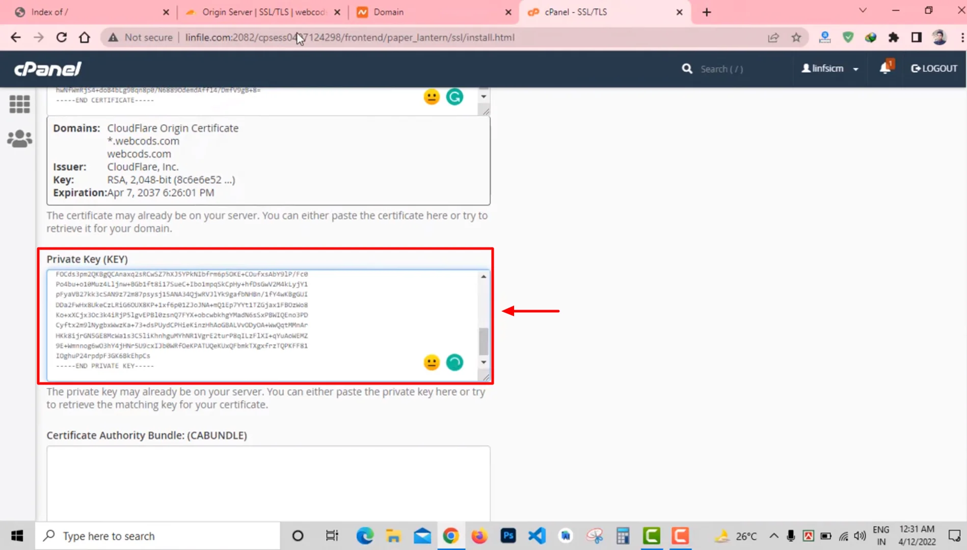This screenshot has height=550, width=967.
Task: Open the Windows Start menu
Action: [x=17, y=536]
